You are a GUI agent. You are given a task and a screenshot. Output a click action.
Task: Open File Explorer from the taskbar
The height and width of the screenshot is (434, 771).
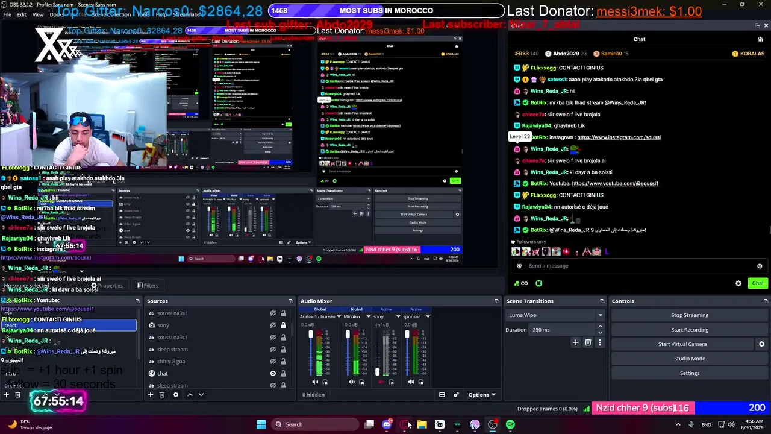pos(422,424)
